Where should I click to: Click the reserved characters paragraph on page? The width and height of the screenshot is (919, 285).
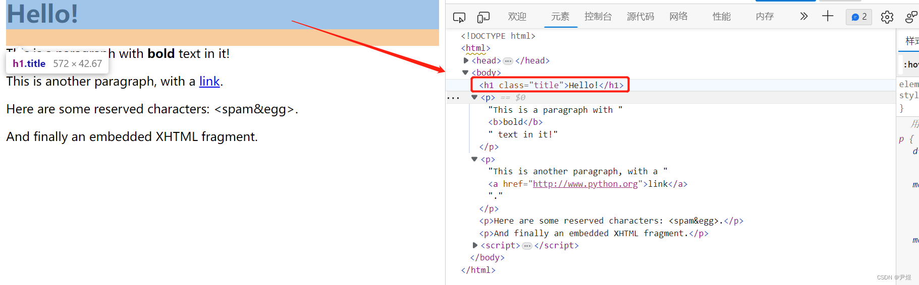coord(152,109)
